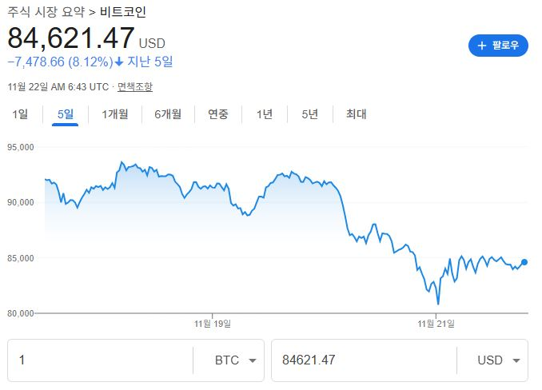The image size is (542, 390).
Task: Select the 1년 time range tab
Action: 264,114
